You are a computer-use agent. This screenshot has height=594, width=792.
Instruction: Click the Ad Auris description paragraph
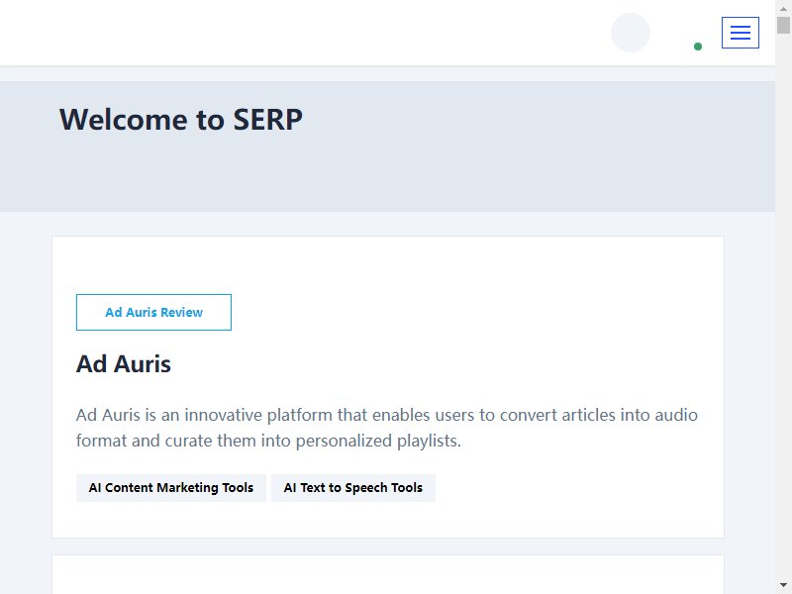point(387,428)
